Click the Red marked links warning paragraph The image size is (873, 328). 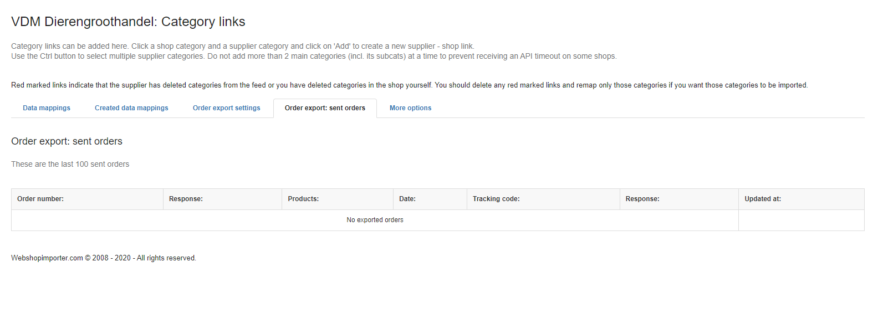tap(410, 85)
